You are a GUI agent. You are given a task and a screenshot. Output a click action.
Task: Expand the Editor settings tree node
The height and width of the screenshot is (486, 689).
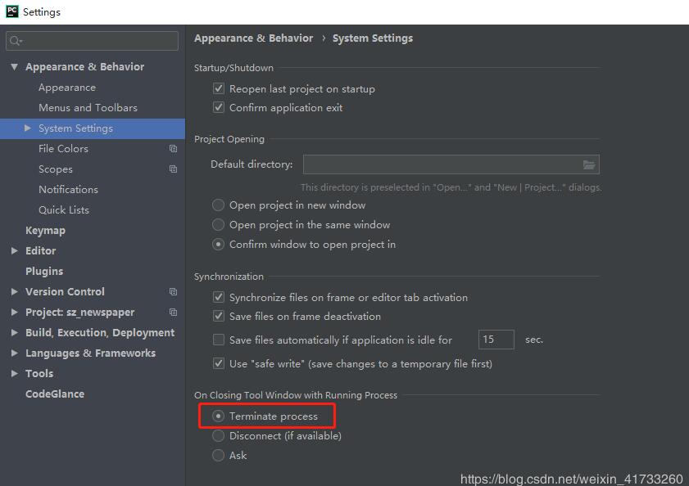coord(15,251)
